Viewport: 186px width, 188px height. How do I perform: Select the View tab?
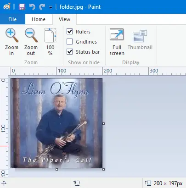click(65, 19)
